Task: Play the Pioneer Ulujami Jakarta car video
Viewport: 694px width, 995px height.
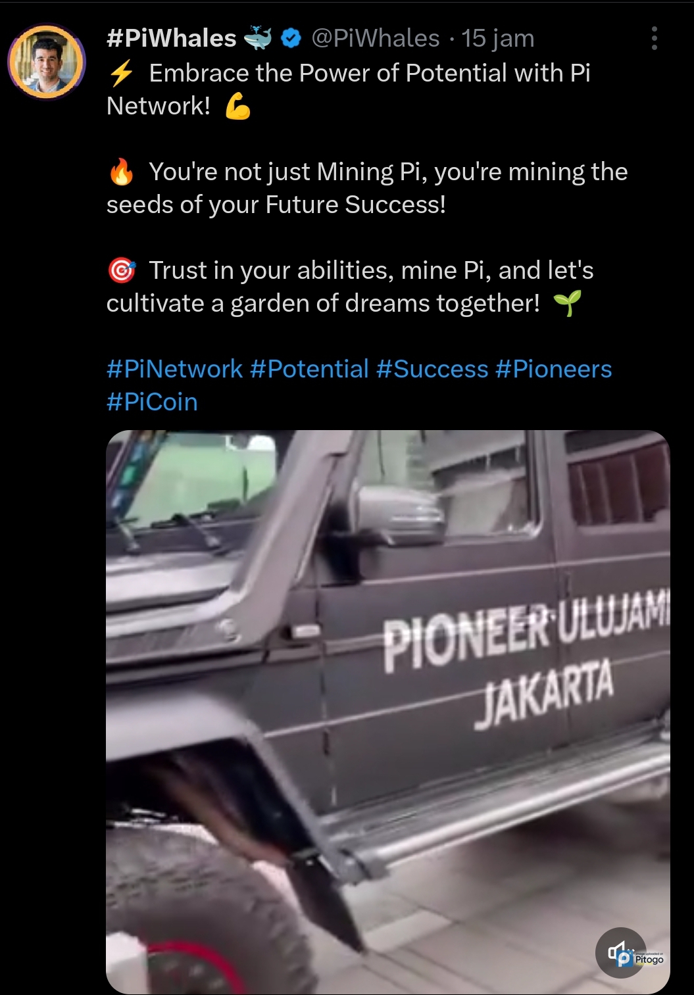Action: point(388,712)
